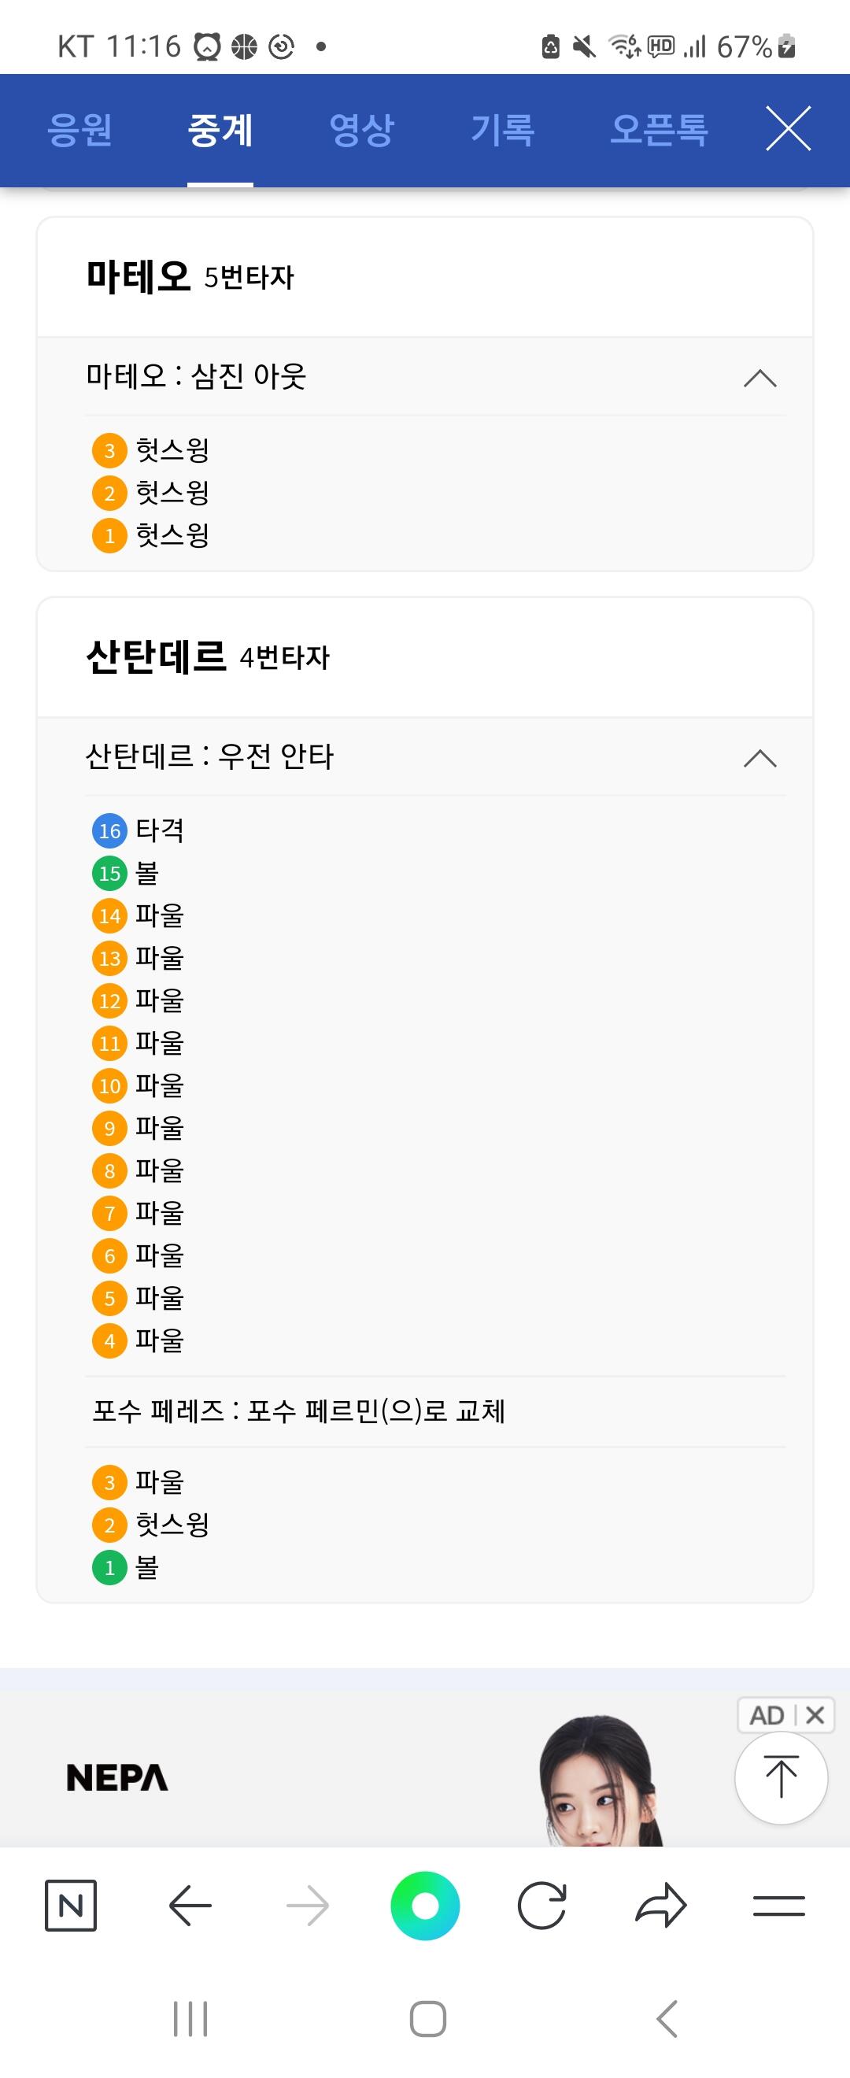Reload the page with the refresh icon
This screenshot has width=850, height=2078.
coord(542,1906)
